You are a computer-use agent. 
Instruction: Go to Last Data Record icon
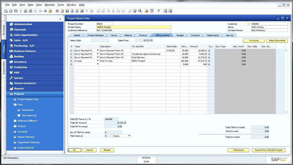point(82,11)
